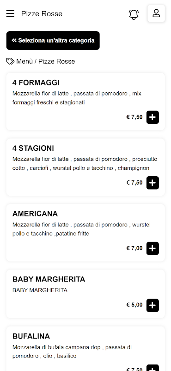Add 4 FORMAGGI to cart
The height and width of the screenshot is (371, 171).
click(x=153, y=117)
